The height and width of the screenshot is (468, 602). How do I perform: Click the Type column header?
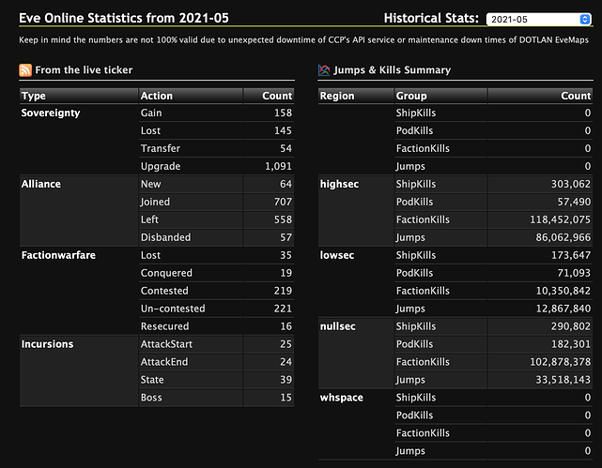point(79,96)
